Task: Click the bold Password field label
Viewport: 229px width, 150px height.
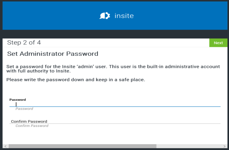Action: 17,100
